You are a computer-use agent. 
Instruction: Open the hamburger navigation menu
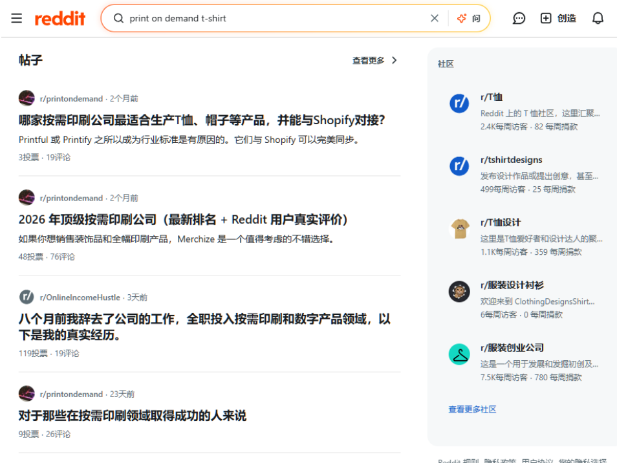point(17,18)
